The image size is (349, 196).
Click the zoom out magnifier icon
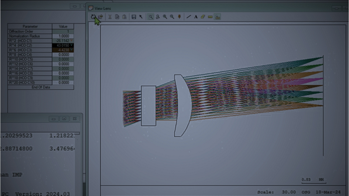(x=172, y=17)
